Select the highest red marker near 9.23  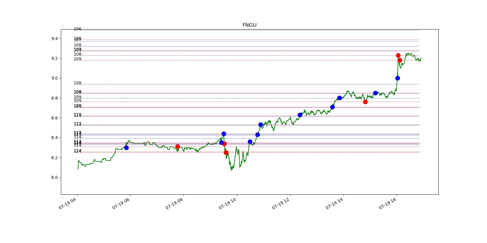click(398, 55)
